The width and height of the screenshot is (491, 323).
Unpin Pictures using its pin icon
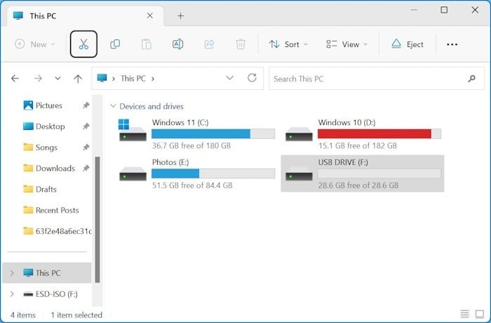pyautogui.click(x=86, y=105)
